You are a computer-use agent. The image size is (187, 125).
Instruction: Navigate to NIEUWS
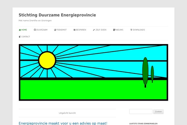point(118,30)
